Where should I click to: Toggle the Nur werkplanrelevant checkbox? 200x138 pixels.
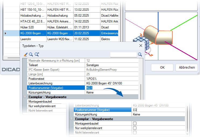pos(135,128)
